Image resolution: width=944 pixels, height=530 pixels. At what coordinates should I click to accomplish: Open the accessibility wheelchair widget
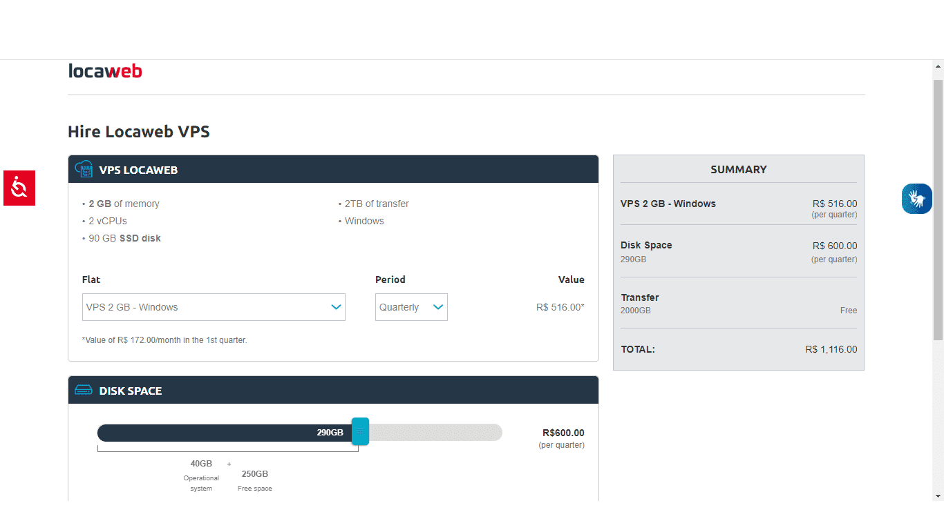[19, 188]
